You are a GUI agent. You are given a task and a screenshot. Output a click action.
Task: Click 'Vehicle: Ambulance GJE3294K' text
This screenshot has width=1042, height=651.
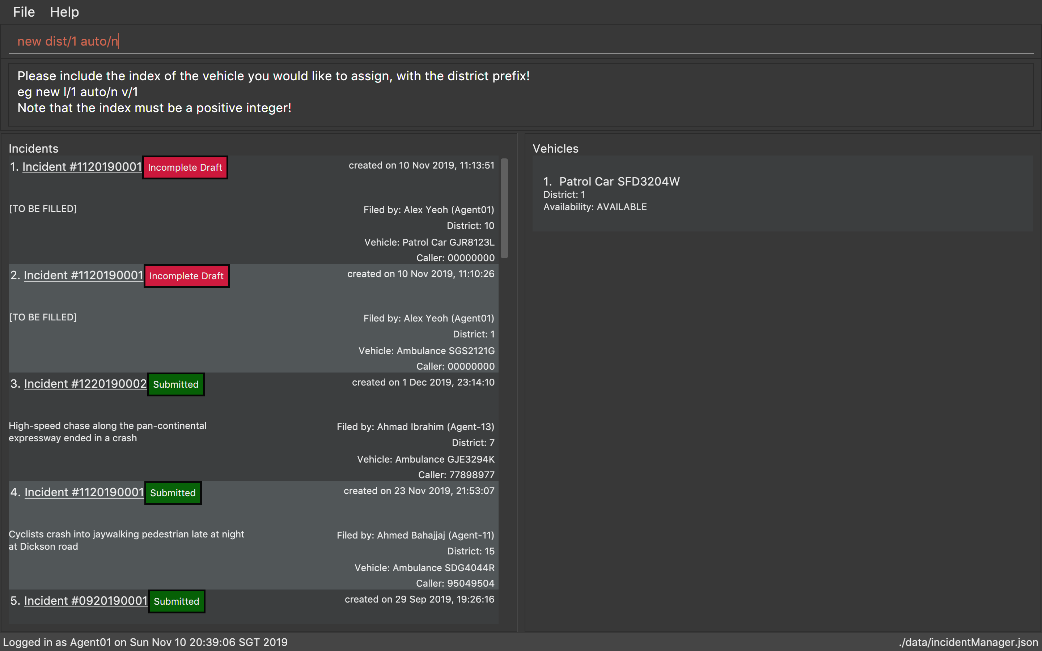(x=425, y=459)
